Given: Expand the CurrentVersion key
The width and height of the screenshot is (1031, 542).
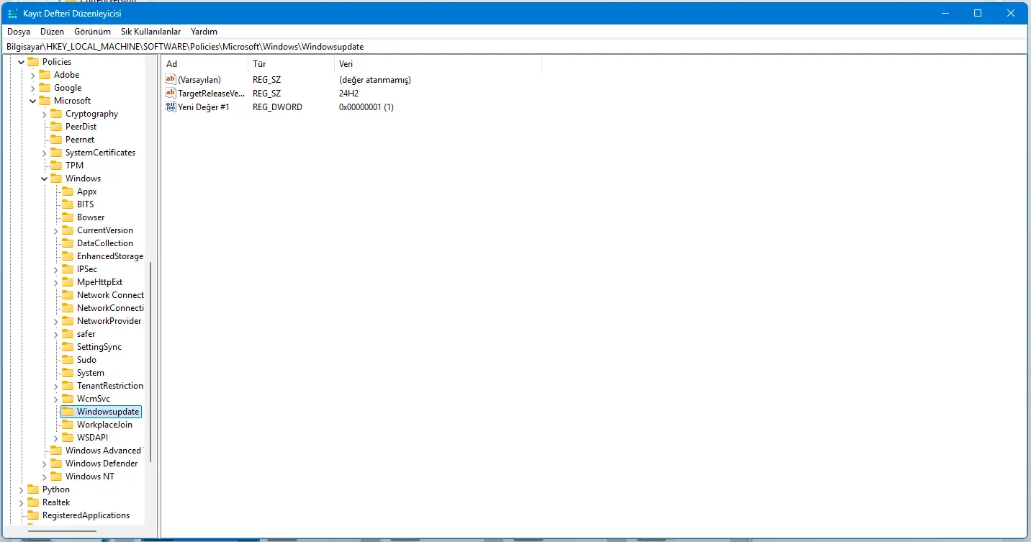Looking at the screenshot, I should tap(56, 230).
